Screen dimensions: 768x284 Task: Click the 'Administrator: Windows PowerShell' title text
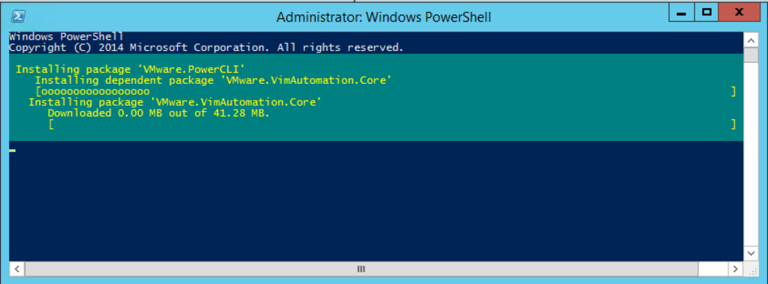coord(383,18)
